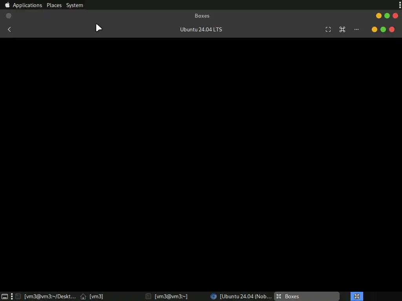This screenshot has width=402, height=301.
Task: Go back to the Boxes collection view
Action: click(9, 29)
